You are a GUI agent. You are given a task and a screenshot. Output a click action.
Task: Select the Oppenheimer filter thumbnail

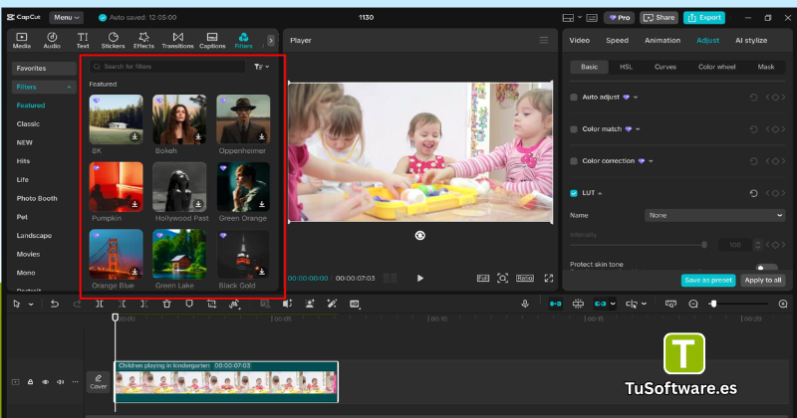click(x=243, y=119)
